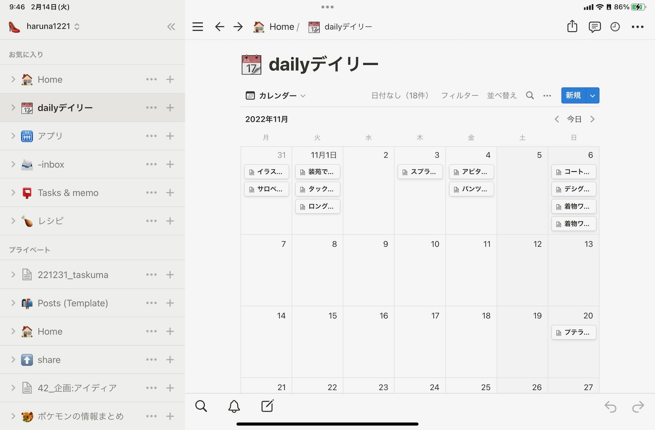The width and height of the screenshot is (655, 430).
Task: Open the フィルター option
Action: coord(460,96)
